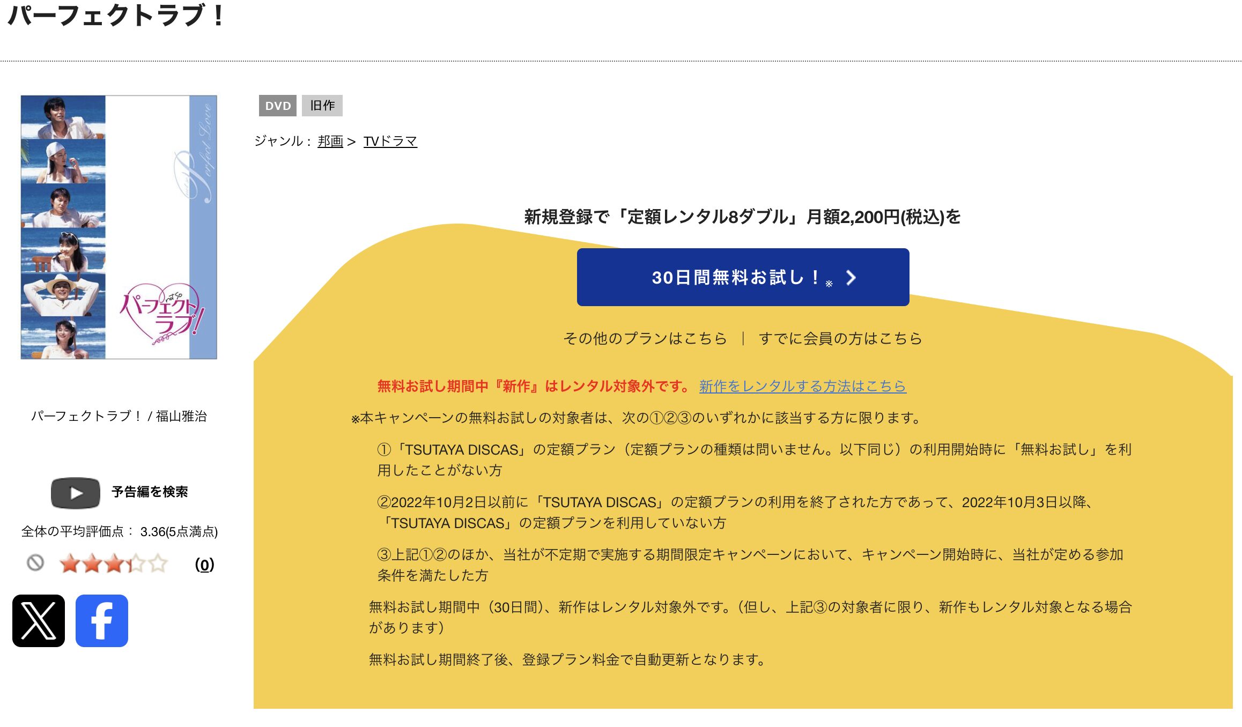Click red notice 無料お試し期間中『新作』はレンタル対象外です

coord(534,386)
